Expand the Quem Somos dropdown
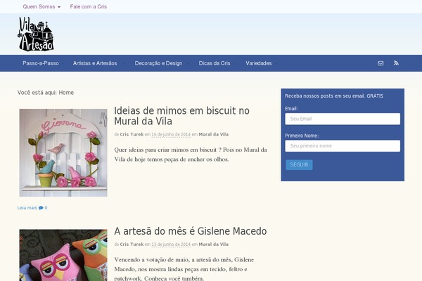Screen dimensions: 422x281 tap(41, 6)
